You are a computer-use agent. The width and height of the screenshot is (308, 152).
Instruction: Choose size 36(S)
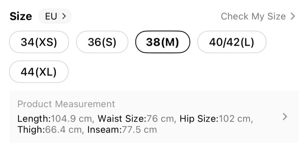coord(102,42)
